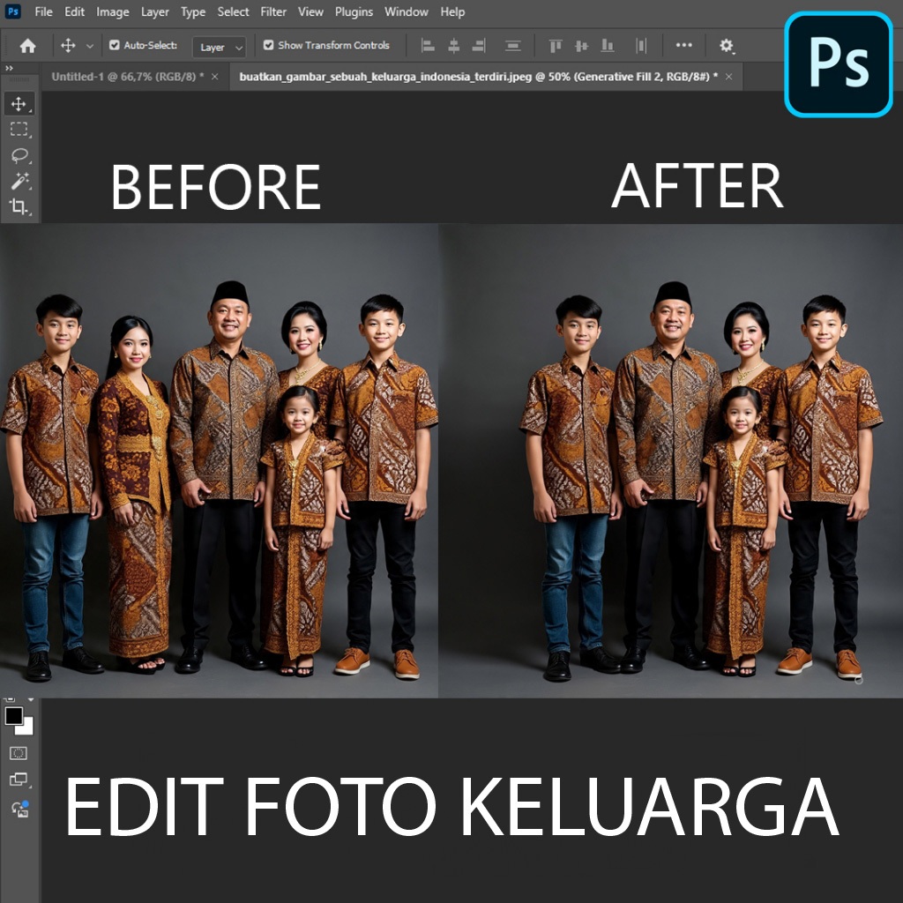Toggle the Move tool options chevron
This screenshot has height=903, width=903.
point(92,45)
